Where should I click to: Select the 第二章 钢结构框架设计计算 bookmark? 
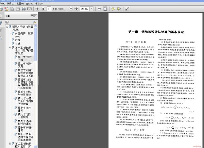(23, 145)
